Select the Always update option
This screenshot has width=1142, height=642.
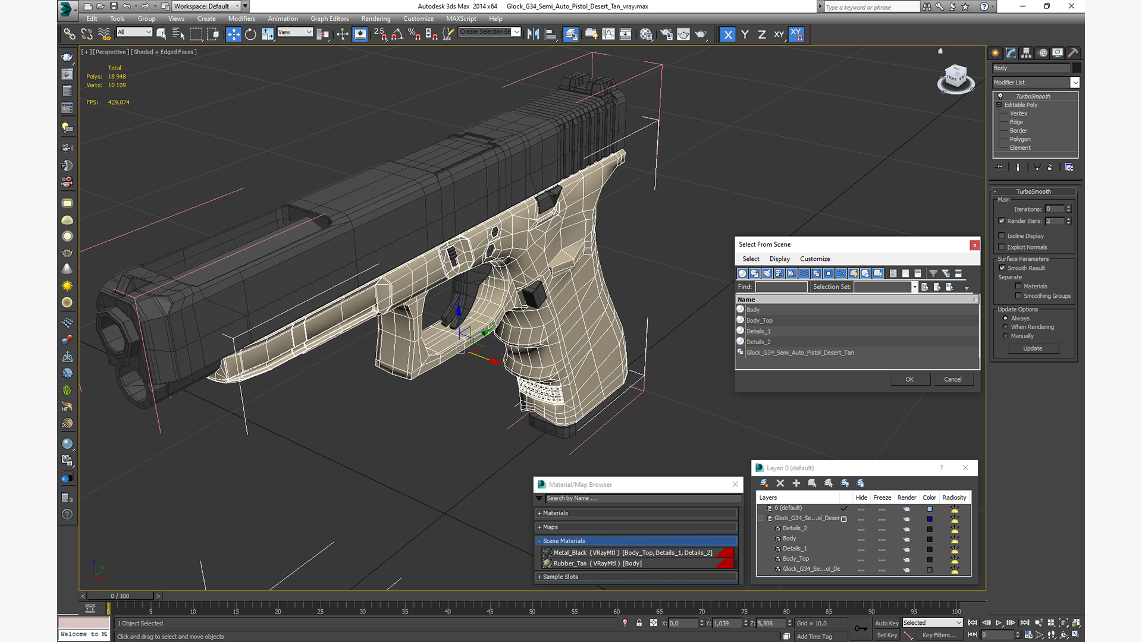(1006, 318)
